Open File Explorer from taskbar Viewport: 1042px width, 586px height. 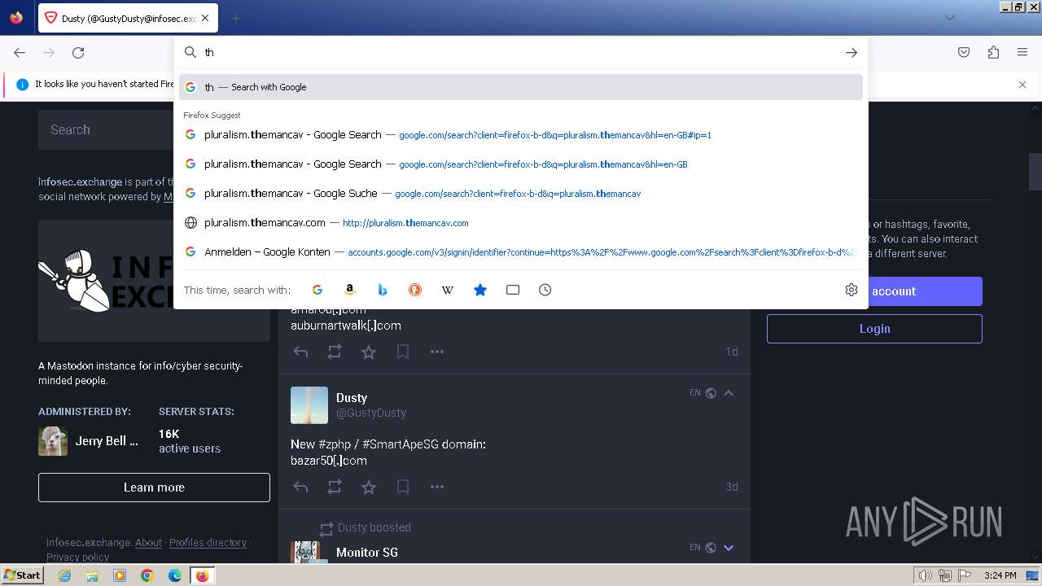[92, 575]
